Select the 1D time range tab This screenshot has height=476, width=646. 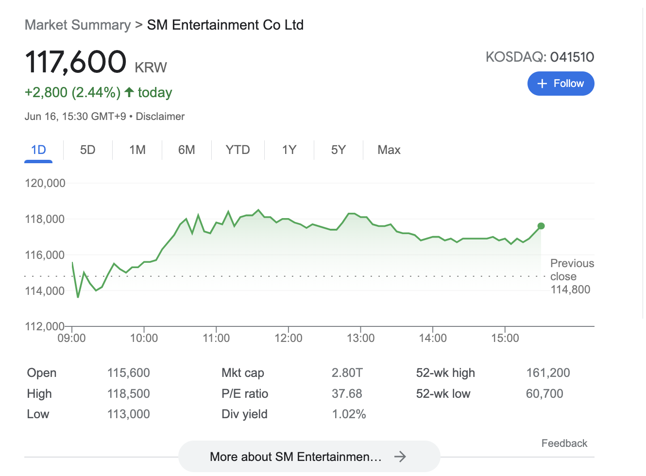(38, 150)
